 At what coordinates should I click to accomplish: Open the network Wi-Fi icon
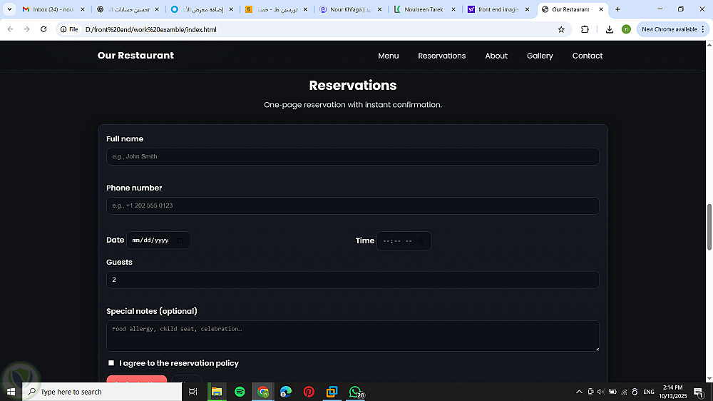624,392
